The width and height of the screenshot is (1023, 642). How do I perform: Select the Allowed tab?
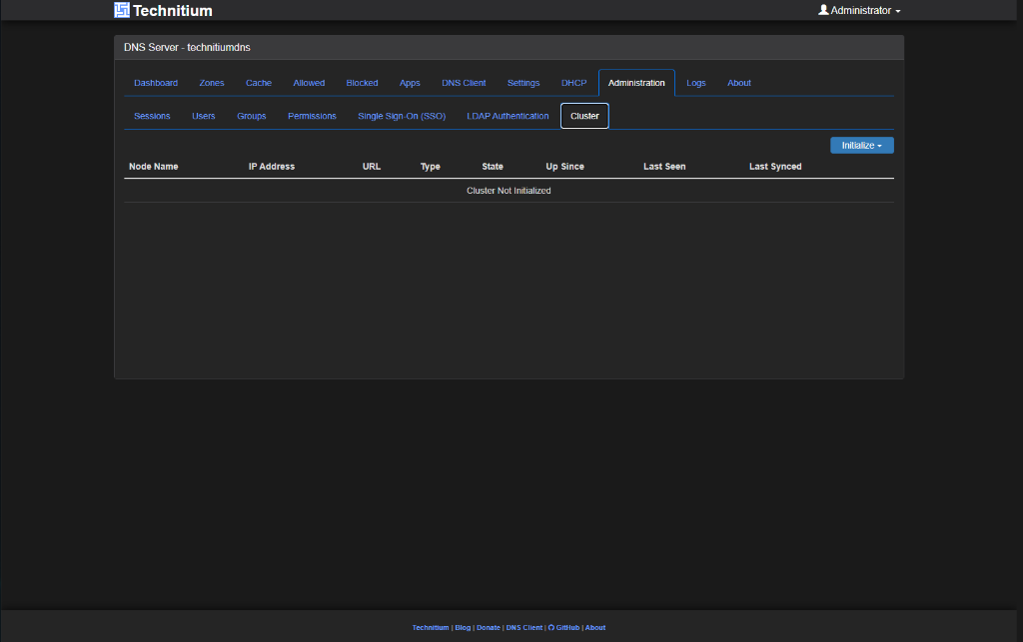(309, 83)
